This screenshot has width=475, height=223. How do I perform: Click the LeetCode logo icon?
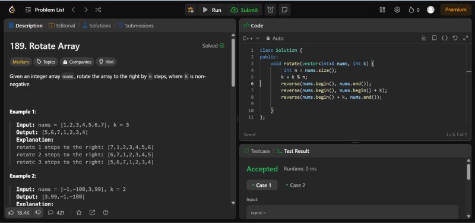tap(12, 10)
